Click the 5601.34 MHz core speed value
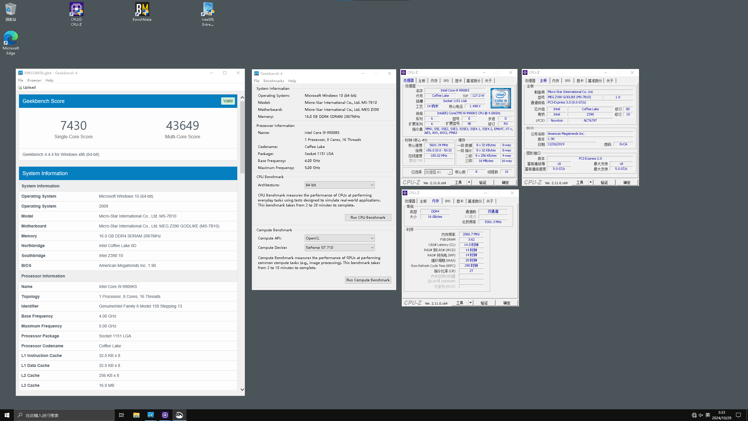Viewport: 748px width, 421px height. tap(439, 145)
